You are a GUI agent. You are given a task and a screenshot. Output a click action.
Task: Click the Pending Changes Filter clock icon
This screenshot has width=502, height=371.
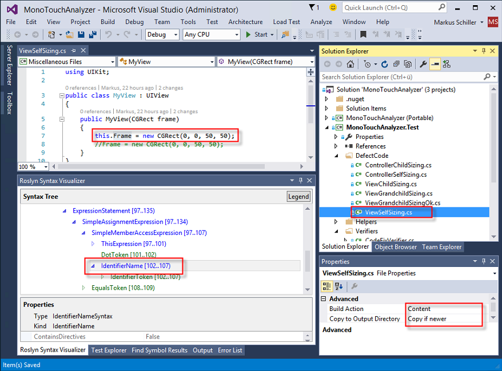click(367, 65)
